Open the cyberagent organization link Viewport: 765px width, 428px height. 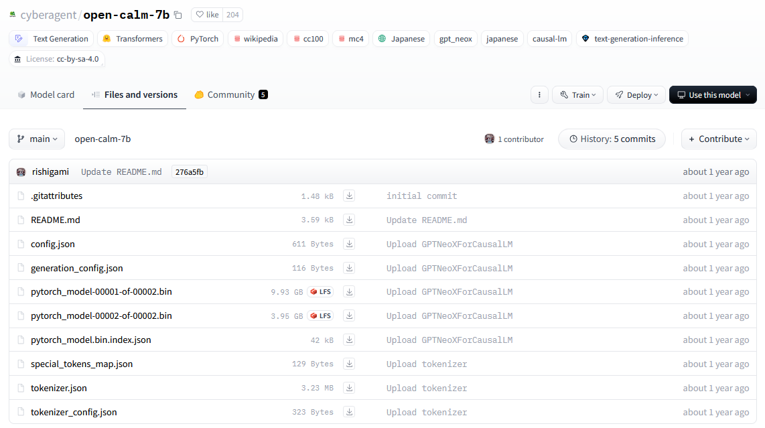(x=48, y=15)
